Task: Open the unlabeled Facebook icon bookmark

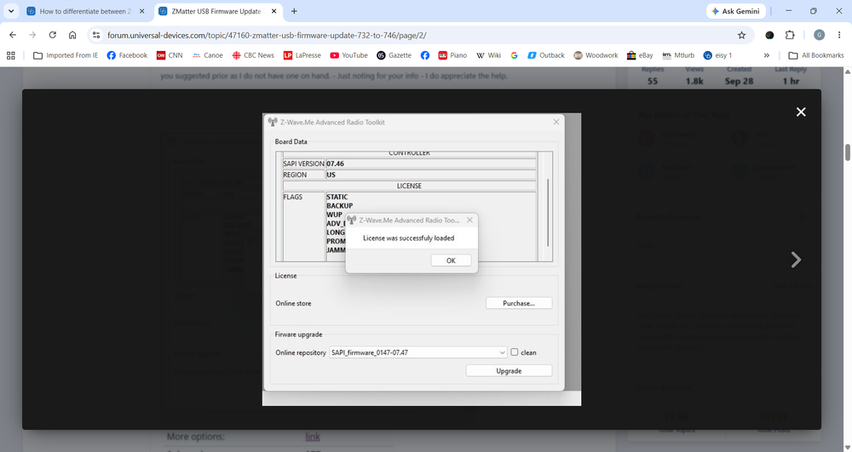Action: [425, 55]
